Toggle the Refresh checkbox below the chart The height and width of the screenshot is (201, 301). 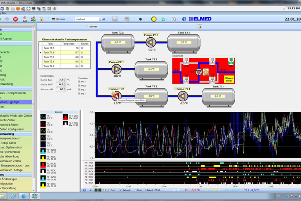click(121, 190)
